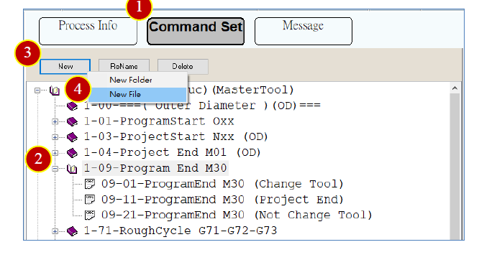Click the open book icon of 1-09-Program End M30
497x260 pixels.
(x=72, y=169)
